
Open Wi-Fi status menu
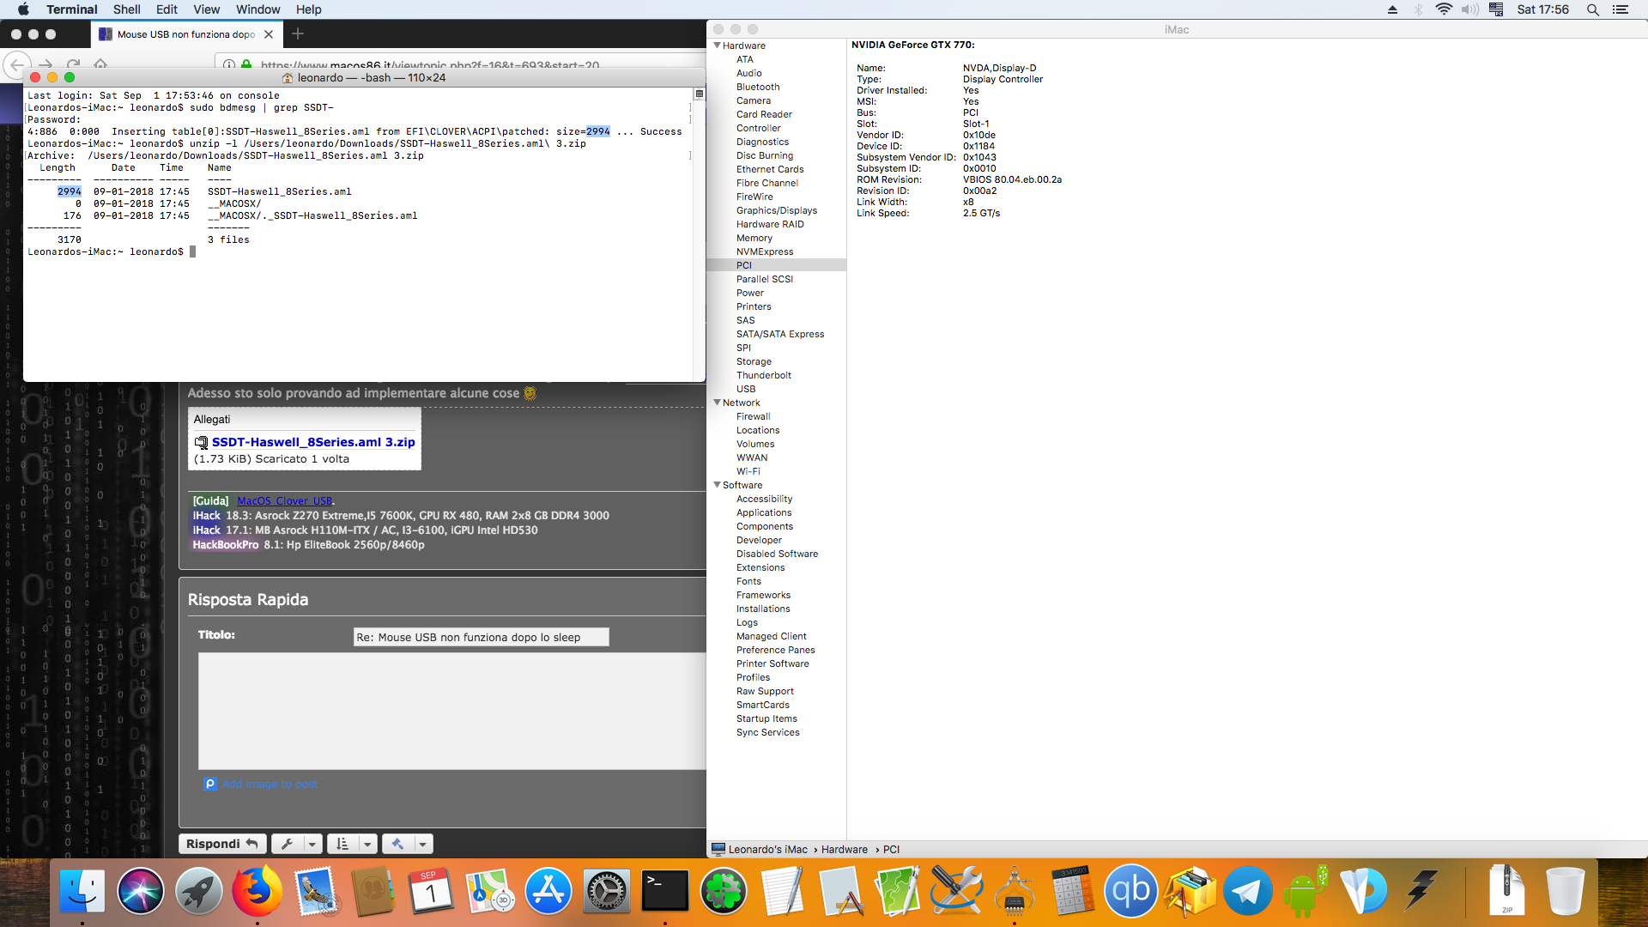tap(1444, 9)
